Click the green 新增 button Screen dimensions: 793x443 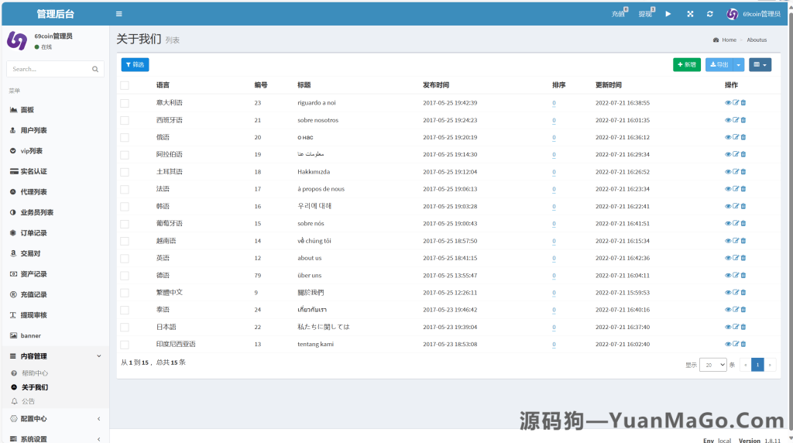point(687,65)
